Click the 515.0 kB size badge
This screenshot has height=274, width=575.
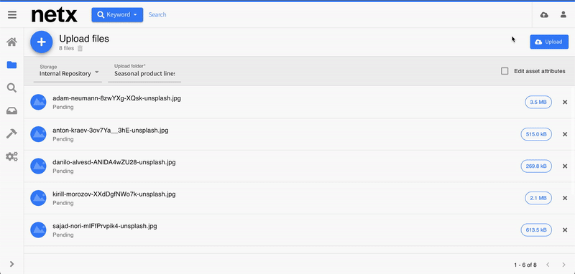coord(536,134)
